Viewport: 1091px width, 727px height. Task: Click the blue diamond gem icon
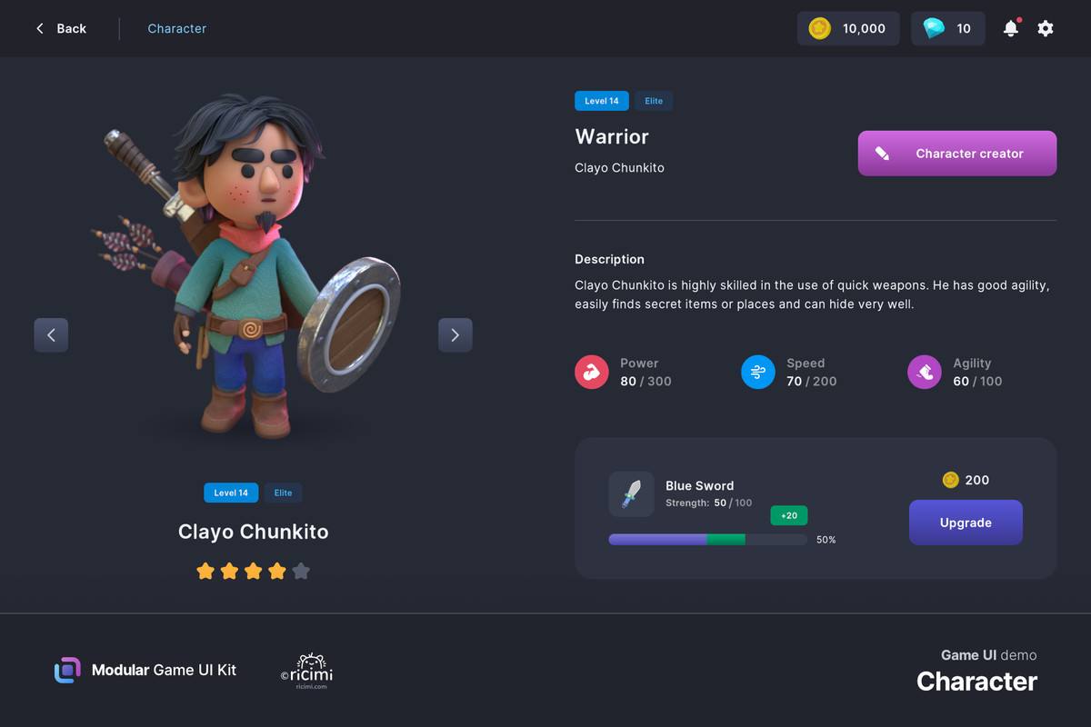tap(934, 28)
